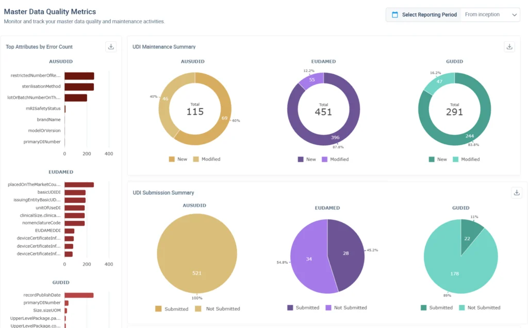Click the Size.sizeUOM attribute label
Screen dimensions: 528x328
click(x=47, y=310)
